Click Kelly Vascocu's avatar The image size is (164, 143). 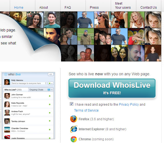point(7,82)
